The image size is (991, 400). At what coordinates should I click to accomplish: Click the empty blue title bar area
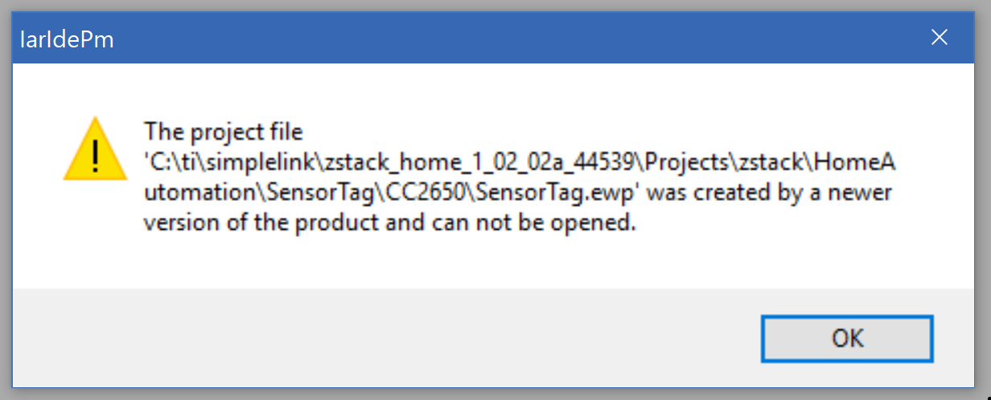pos(483,38)
